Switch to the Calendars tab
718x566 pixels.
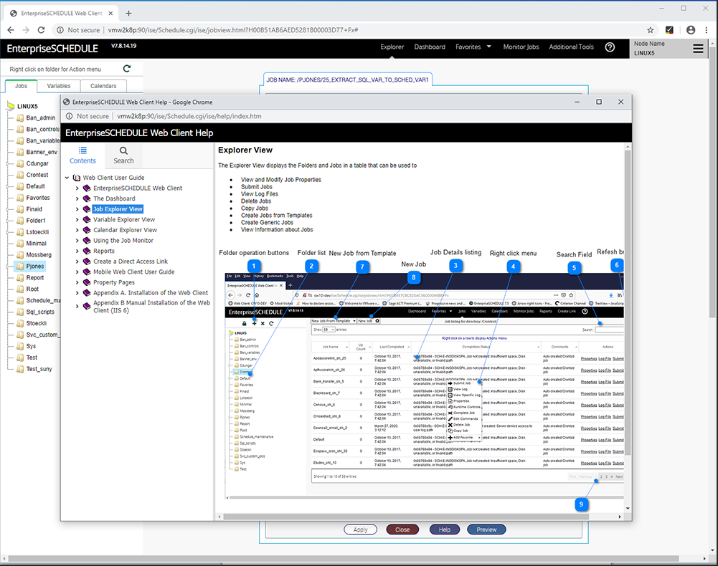pyautogui.click(x=103, y=86)
